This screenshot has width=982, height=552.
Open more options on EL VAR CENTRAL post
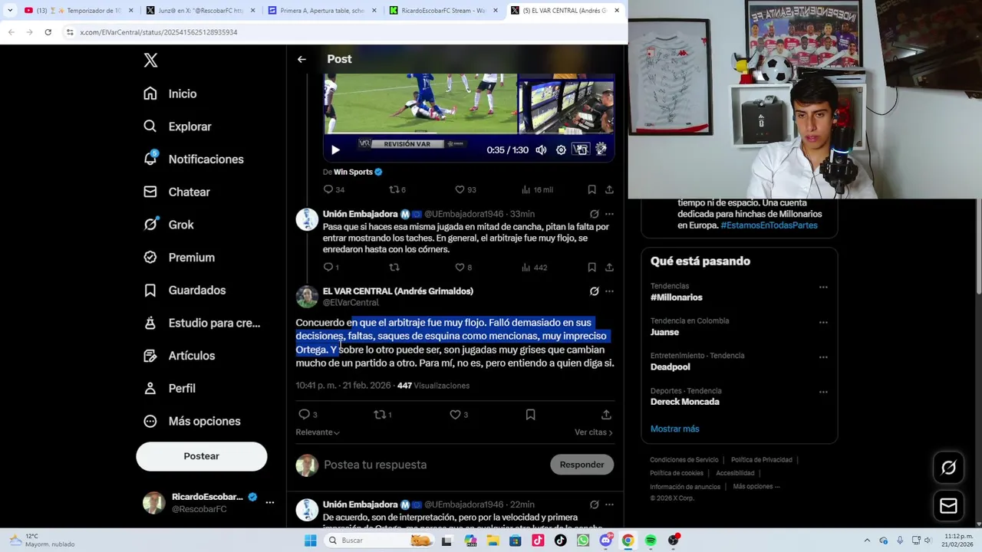click(x=609, y=291)
